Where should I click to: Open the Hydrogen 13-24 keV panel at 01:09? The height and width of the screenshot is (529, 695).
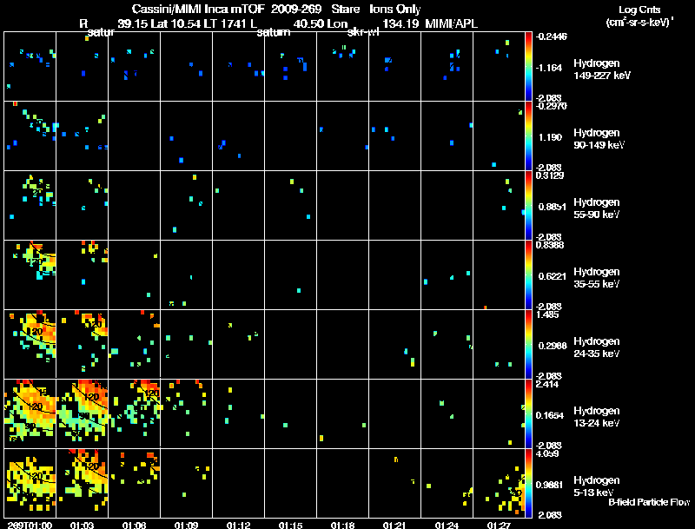click(186, 413)
